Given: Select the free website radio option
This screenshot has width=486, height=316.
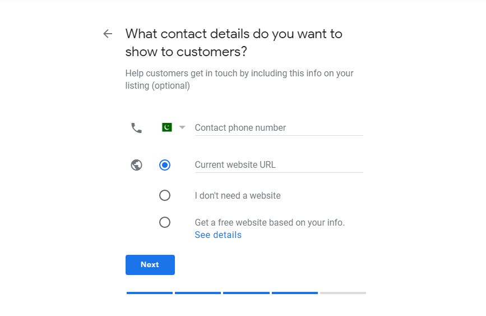Looking at the screenshot, I should coord(165,222).
